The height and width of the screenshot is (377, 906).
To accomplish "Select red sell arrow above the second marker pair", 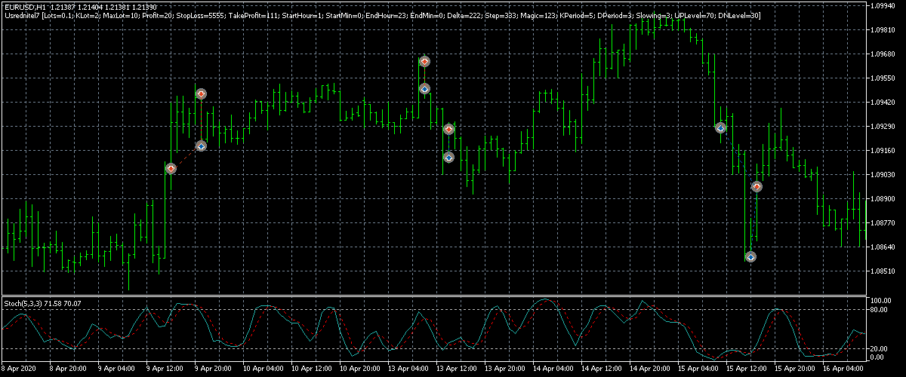I will (201, 93).
